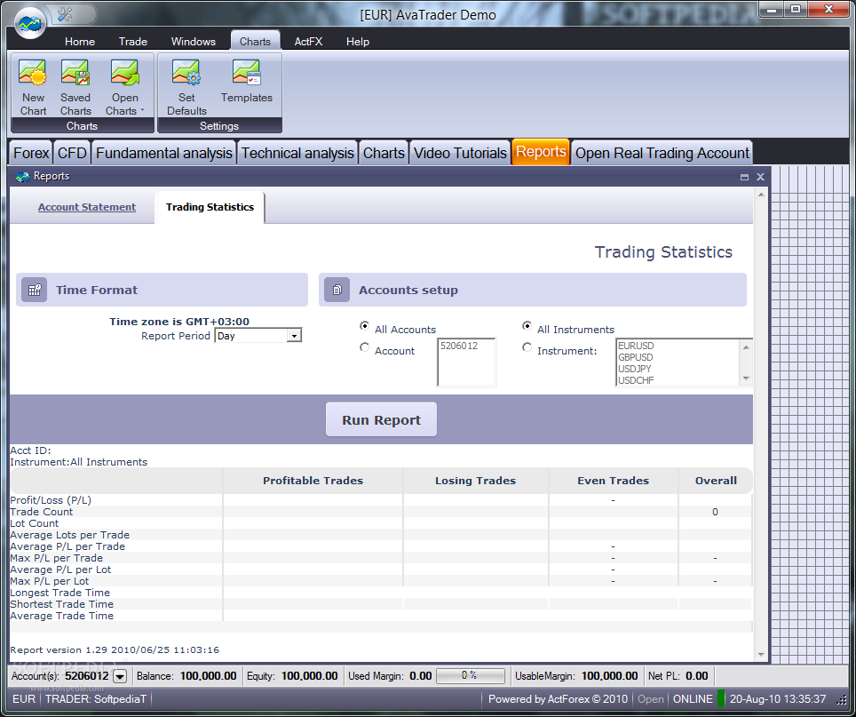The height and width of the screenshot is (717, 856).
Task: Open the Trade menu tab
Action: coord(133,42)
